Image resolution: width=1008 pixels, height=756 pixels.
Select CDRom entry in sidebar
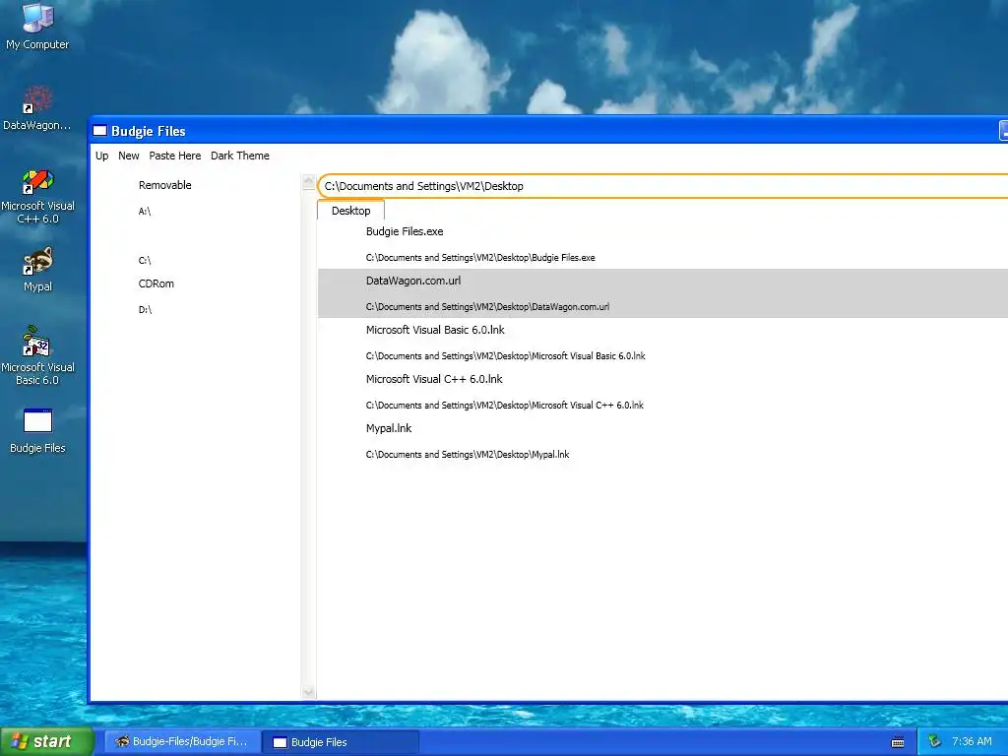(x=157, y=283)
